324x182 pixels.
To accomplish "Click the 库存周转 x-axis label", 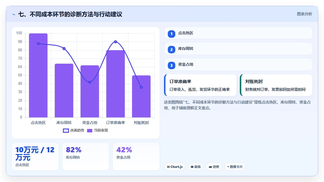I will tap(64, 123).
